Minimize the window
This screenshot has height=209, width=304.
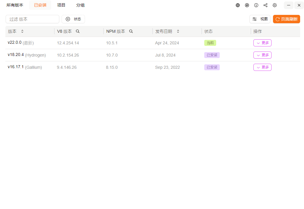pyautogui.click(x=289, y=5)
